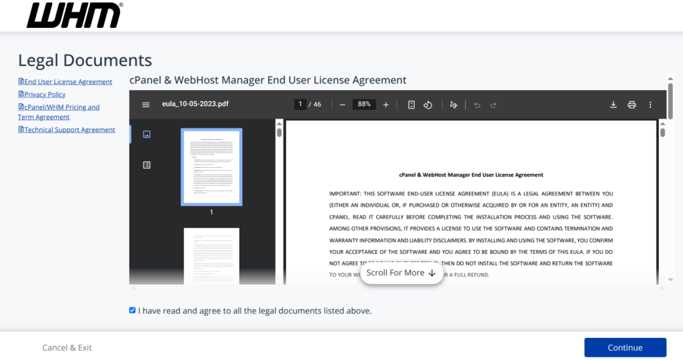Image resolution: width=683 pixels, height=360 pixels.
Task: Print the PDF document
Action: tap(632, 105)
